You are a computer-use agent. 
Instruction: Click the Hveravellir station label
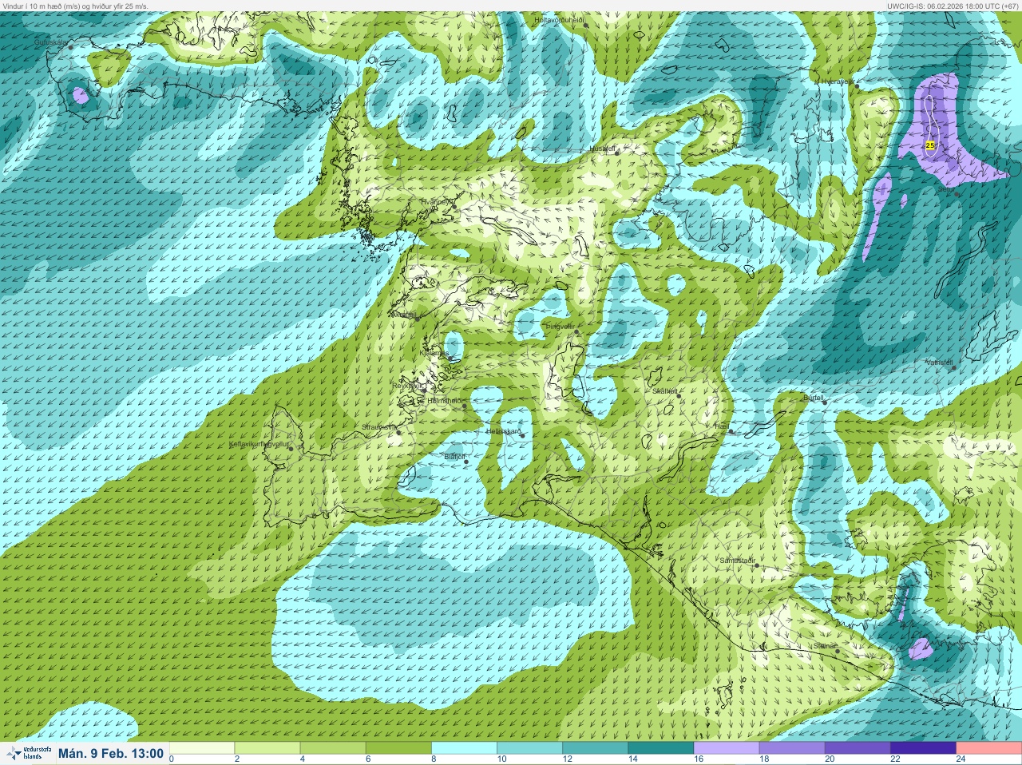coord(837,81)
